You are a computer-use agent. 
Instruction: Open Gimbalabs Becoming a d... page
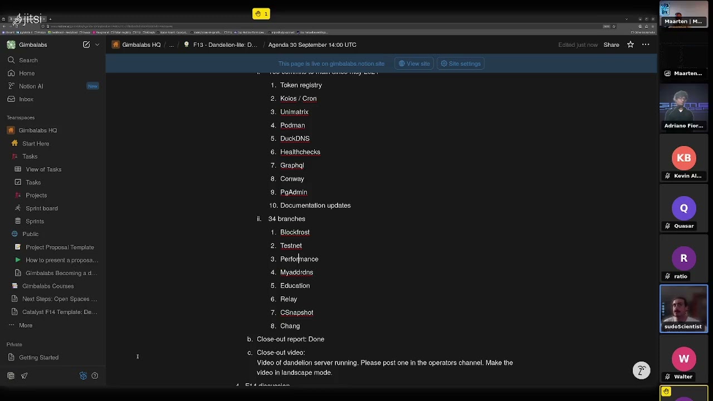tap(61, 273)
